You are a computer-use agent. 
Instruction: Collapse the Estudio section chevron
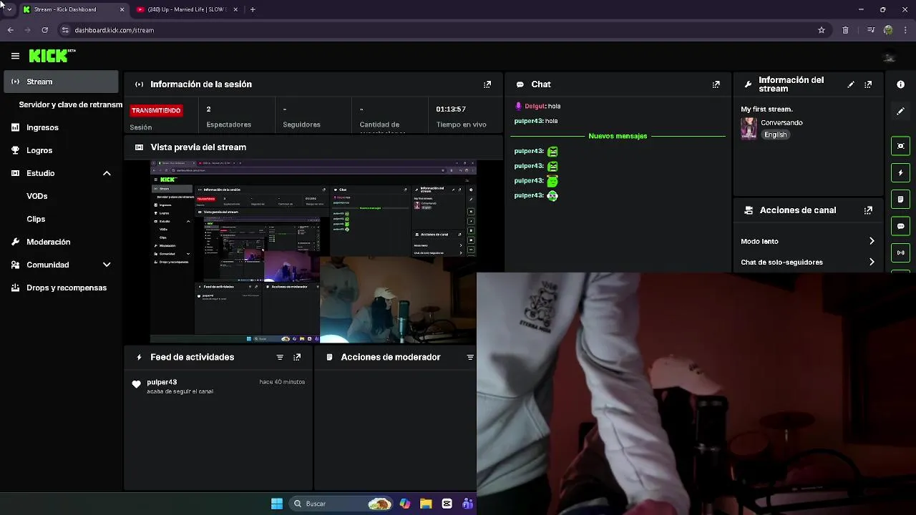[107, 173]
